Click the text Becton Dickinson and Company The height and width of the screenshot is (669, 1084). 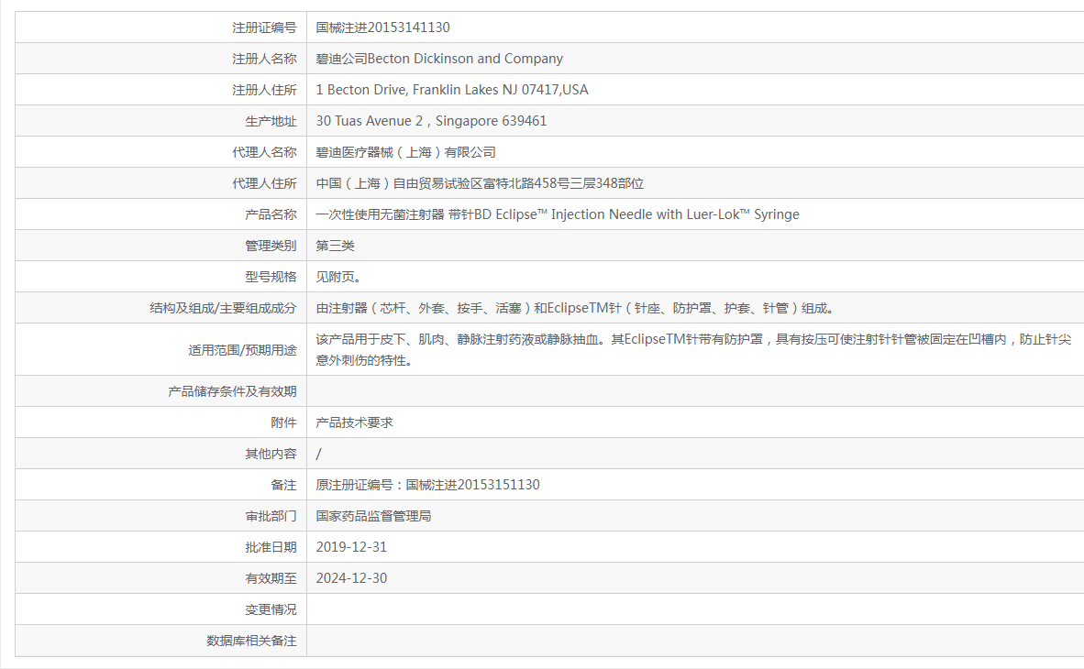pyautogui.click(x=440, y=58)
